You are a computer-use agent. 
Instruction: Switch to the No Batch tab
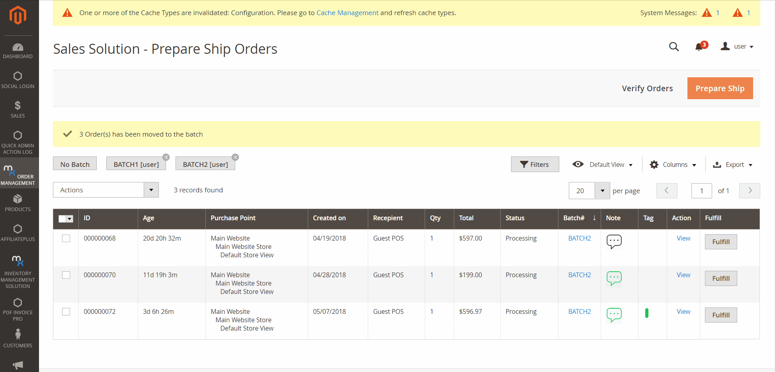click(75, 164)
